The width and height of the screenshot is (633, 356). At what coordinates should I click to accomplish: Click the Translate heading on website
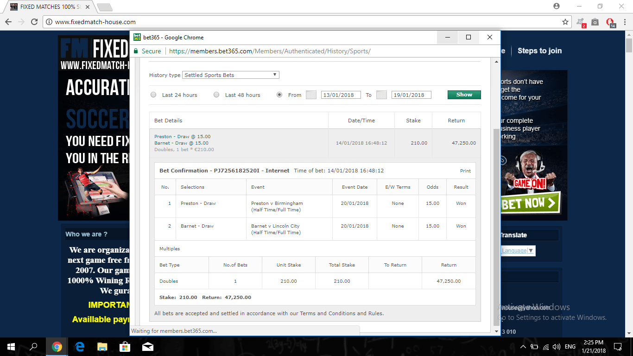513,235
